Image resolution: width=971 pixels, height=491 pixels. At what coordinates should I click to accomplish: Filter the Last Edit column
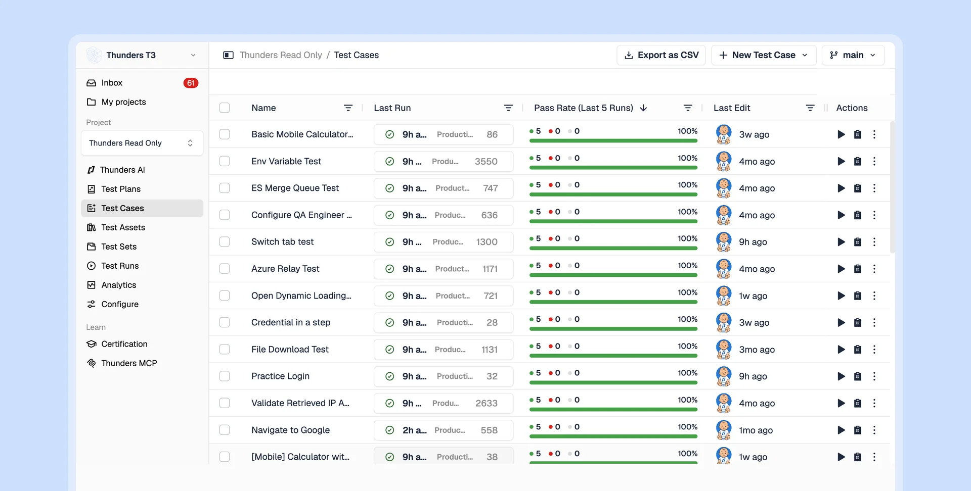[810, 108]
